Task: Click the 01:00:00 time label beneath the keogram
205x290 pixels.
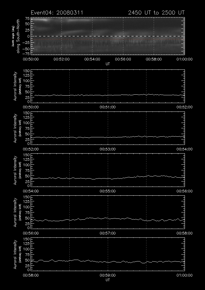Action: pyautogui.click(x=184, y=59)
